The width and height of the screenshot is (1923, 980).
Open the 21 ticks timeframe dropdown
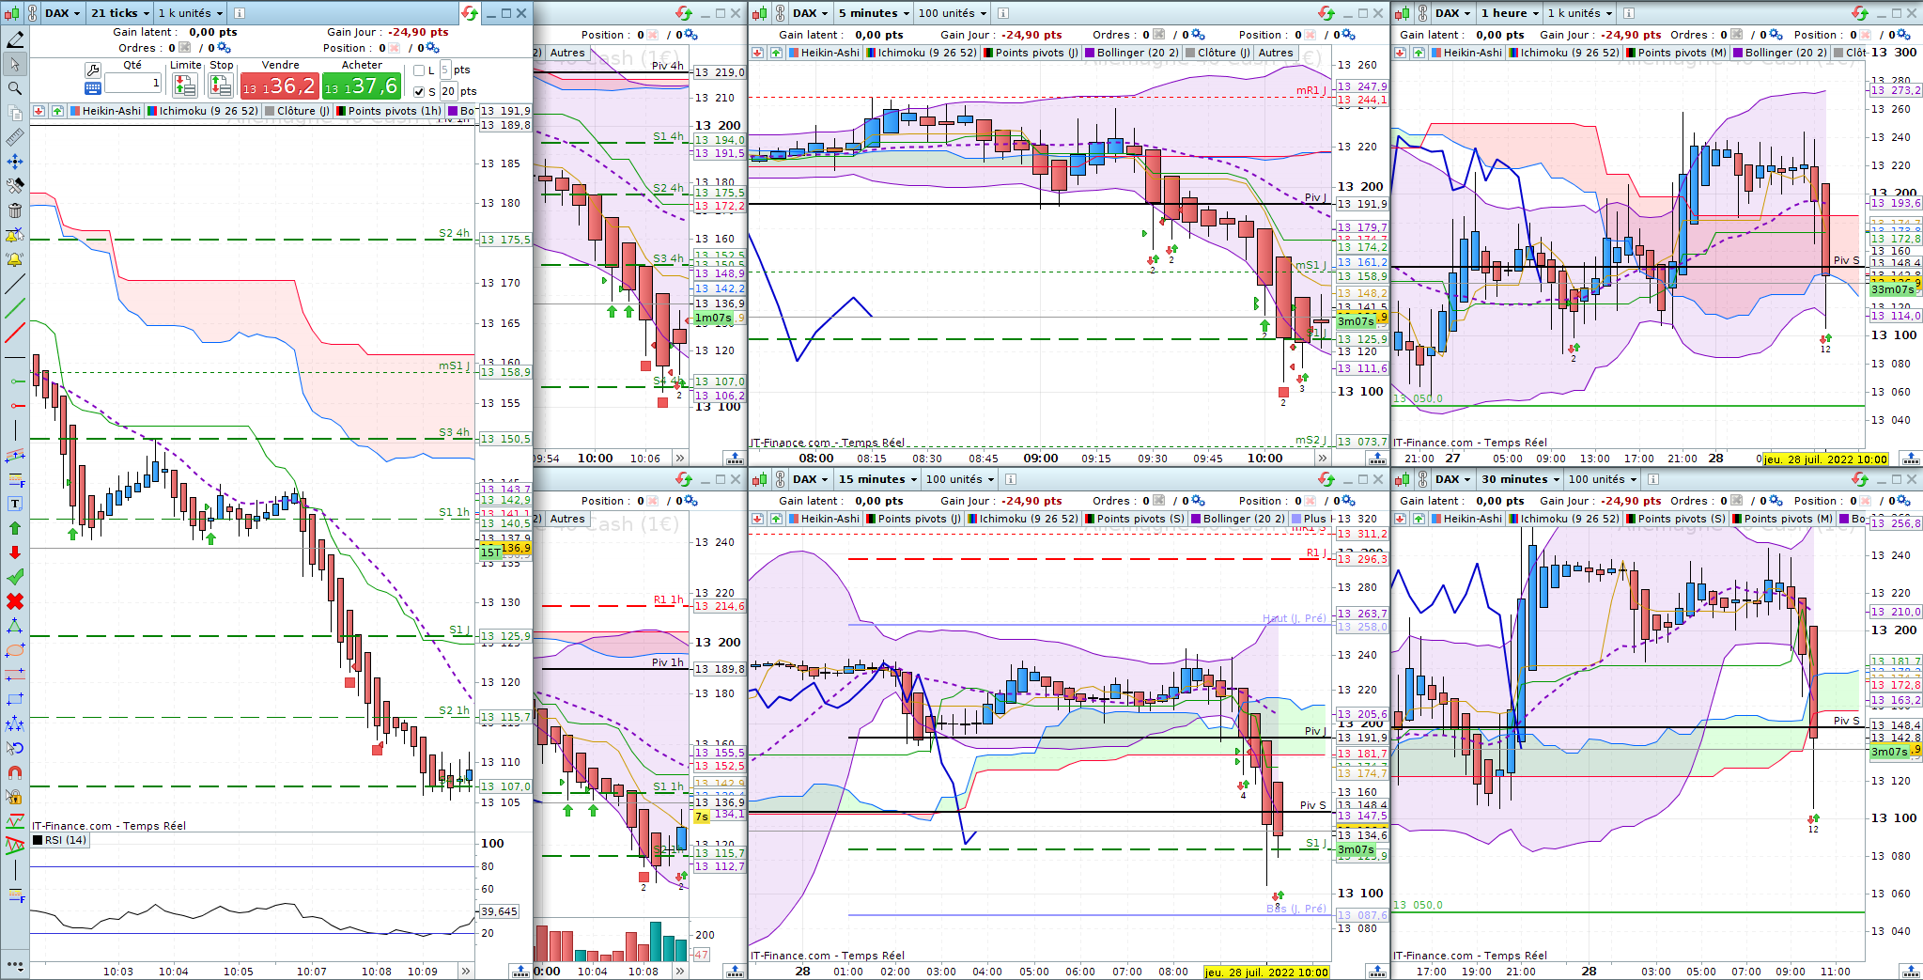[x=118, y=13]
